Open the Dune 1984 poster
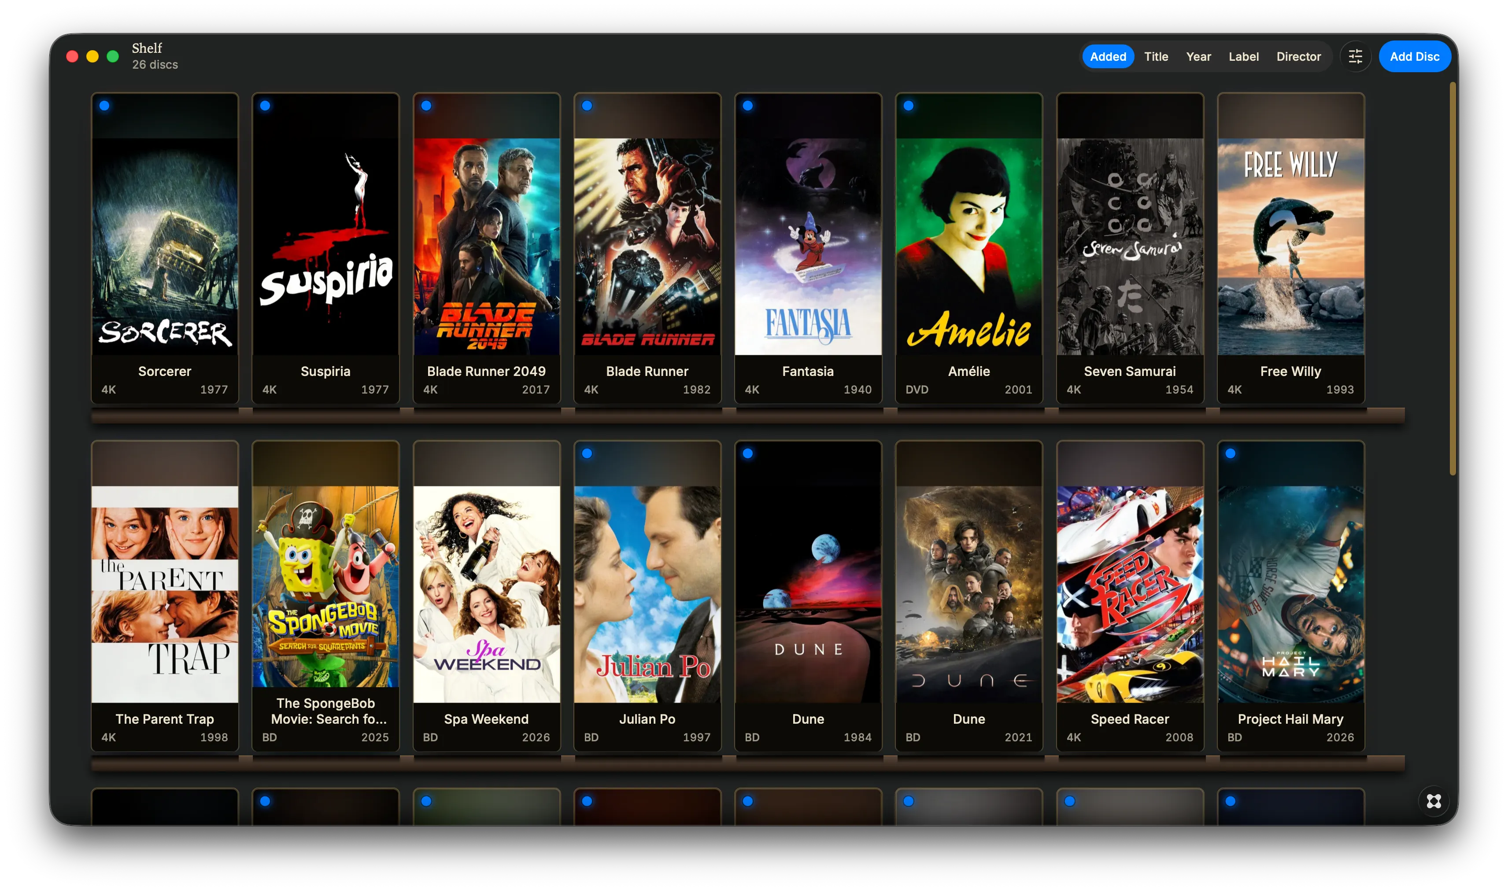This screenshot has width=1508, height=891. (x=808, y=594)
